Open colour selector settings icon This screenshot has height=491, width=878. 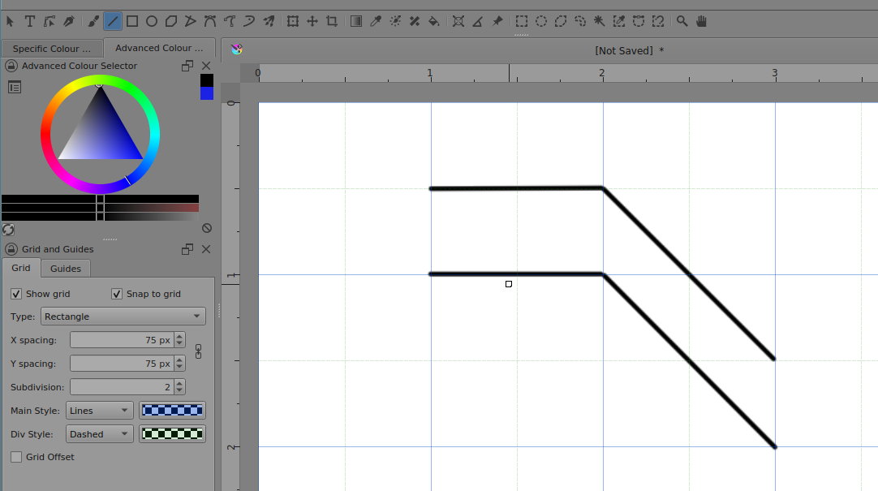tap(15, 88)
